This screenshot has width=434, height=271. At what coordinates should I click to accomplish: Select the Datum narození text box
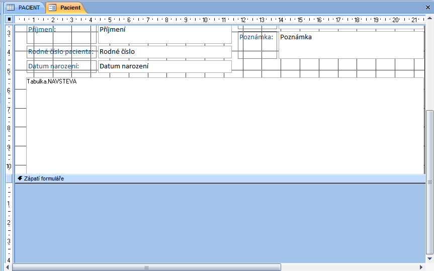click(x=164, y=66)
